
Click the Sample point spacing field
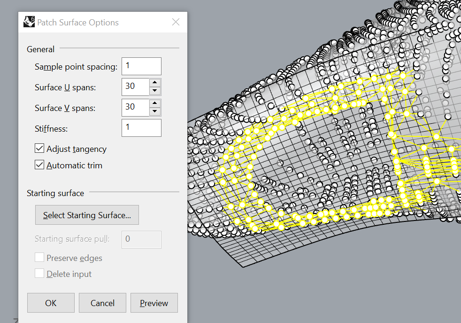pyautogui.click(x=141, y=66)
